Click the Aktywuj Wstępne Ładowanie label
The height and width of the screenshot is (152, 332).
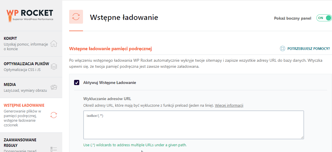coord(110,83)
